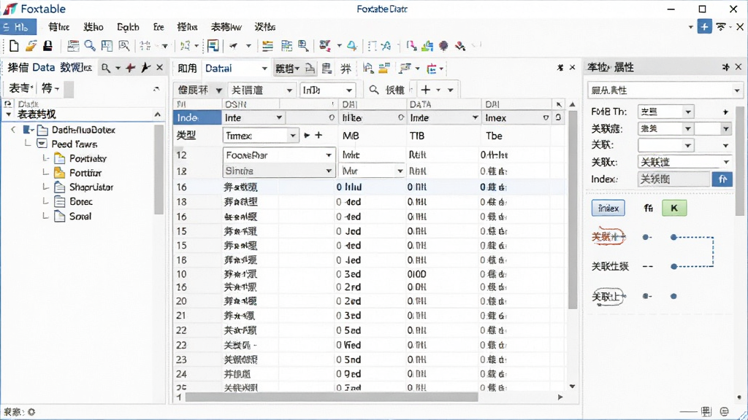Viewport: 748px width, 420px height.
Task: Click the red pin icon in Data panel header
Action: point(130,68)
